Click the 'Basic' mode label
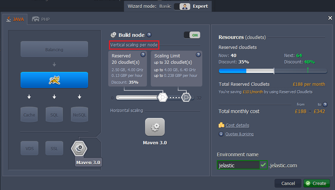Screen dimensions: 335x190 165,6
